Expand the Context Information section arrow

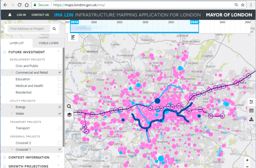[58, 157]
